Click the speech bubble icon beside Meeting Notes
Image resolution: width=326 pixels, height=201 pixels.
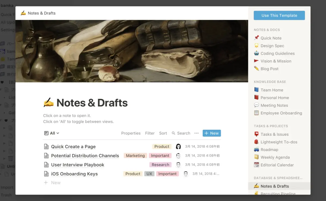(x=256, y=105)
